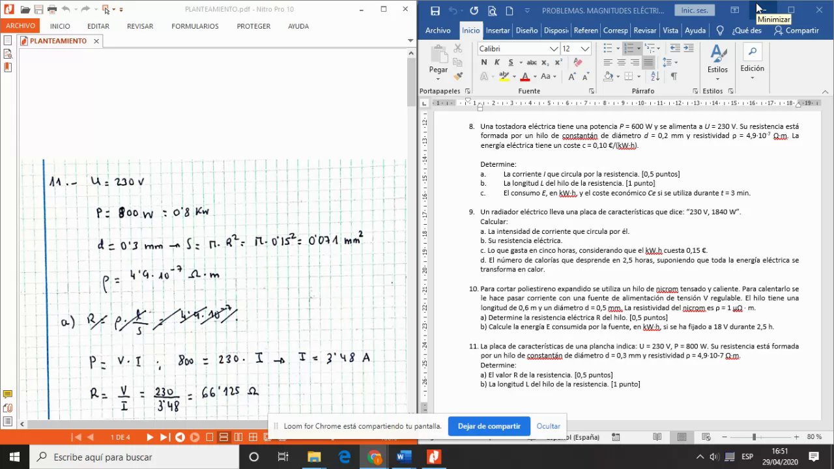
Task: Open Word search in Edición group
Action: pos(752,52)
